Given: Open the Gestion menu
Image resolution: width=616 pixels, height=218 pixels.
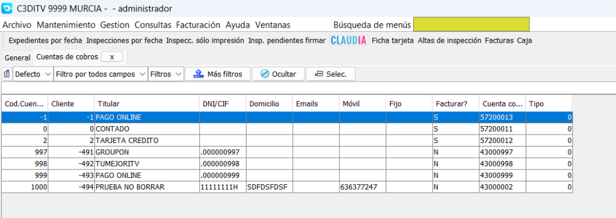Looking at the screenshot, I should pyautogui.click(x=115, y=25).
